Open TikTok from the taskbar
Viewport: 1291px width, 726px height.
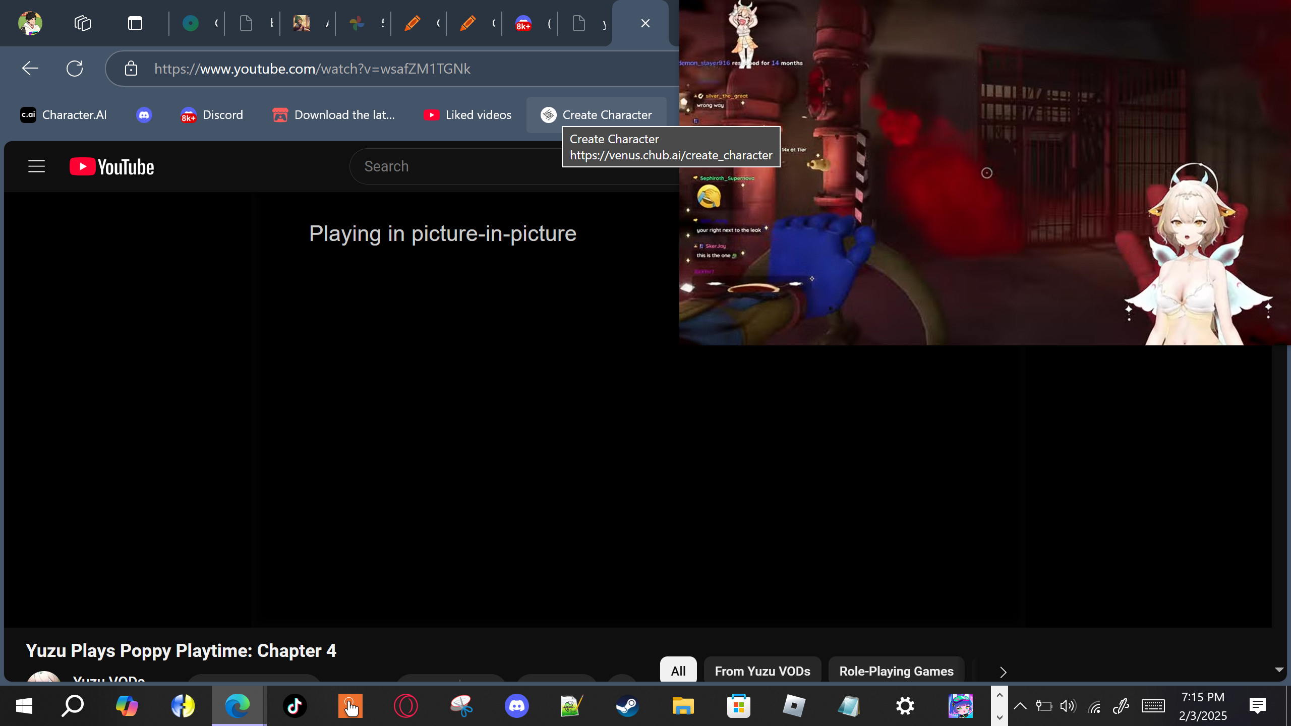coord(295,706)
